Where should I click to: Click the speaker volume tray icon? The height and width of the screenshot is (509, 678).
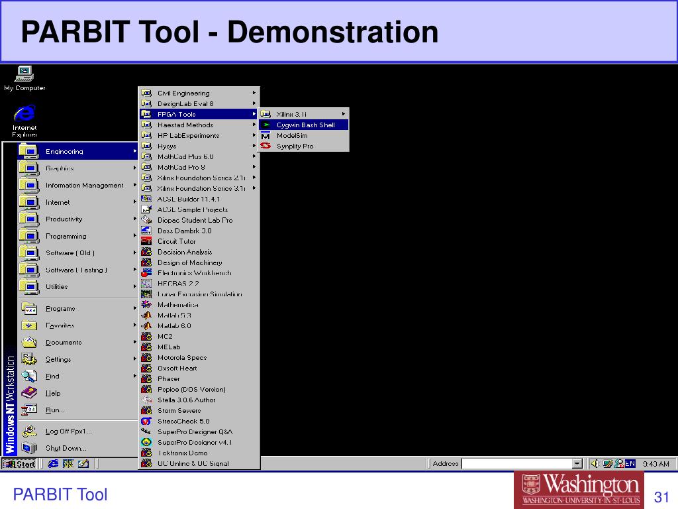(x=595, y=463)
